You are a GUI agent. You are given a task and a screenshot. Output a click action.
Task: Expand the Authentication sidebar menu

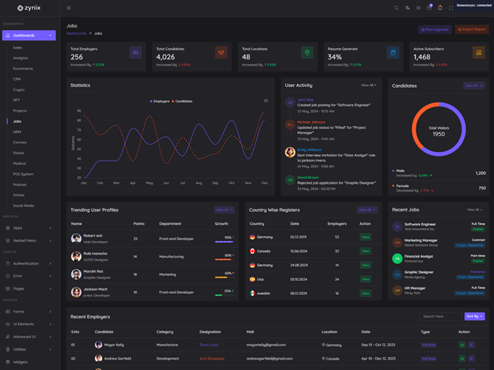click(30, 263)
